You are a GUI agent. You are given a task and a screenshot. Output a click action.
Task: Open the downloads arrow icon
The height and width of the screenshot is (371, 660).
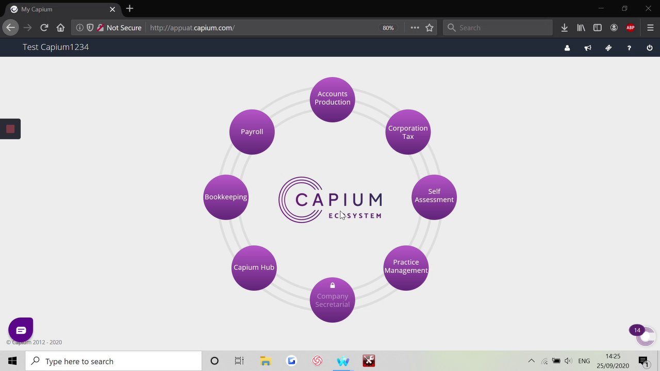(565, 28)
